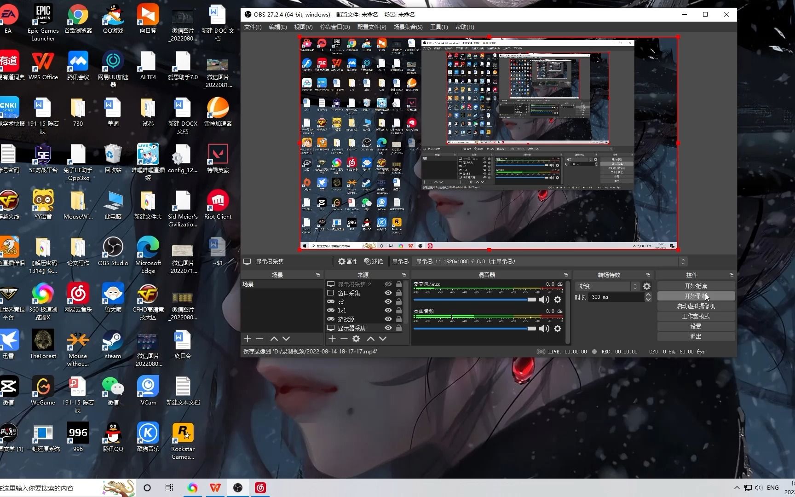Viewport: 795px width, 497px height.
Task: Pop out the 转场特效 dock panel
Action: click(x=648, y=275)
